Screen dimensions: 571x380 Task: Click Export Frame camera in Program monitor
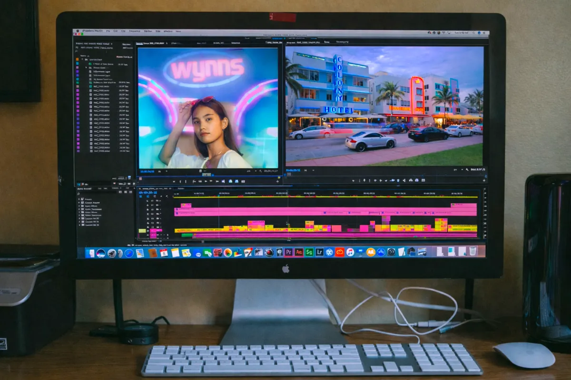pyautogui.click(x=423, y=180)
